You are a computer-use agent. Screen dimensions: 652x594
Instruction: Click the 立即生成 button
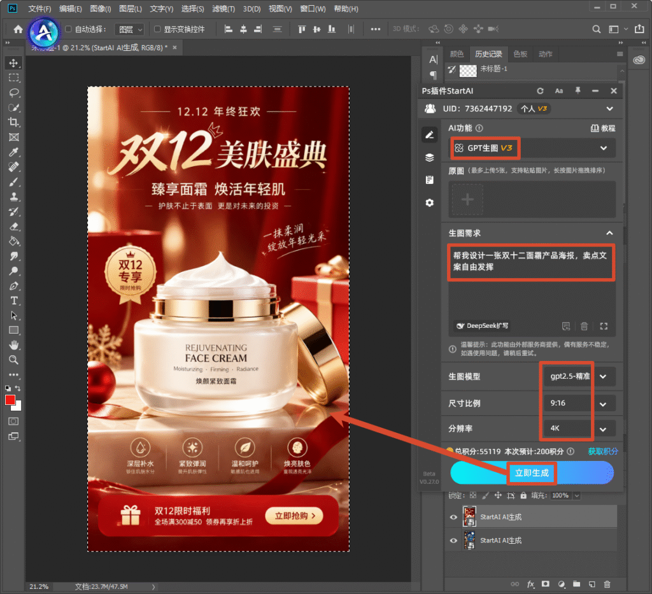pos(532,473)
